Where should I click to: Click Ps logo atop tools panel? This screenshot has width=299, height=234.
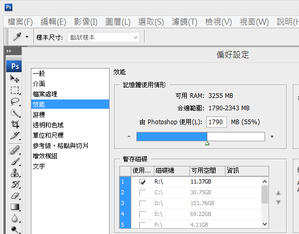click(14, 66)
